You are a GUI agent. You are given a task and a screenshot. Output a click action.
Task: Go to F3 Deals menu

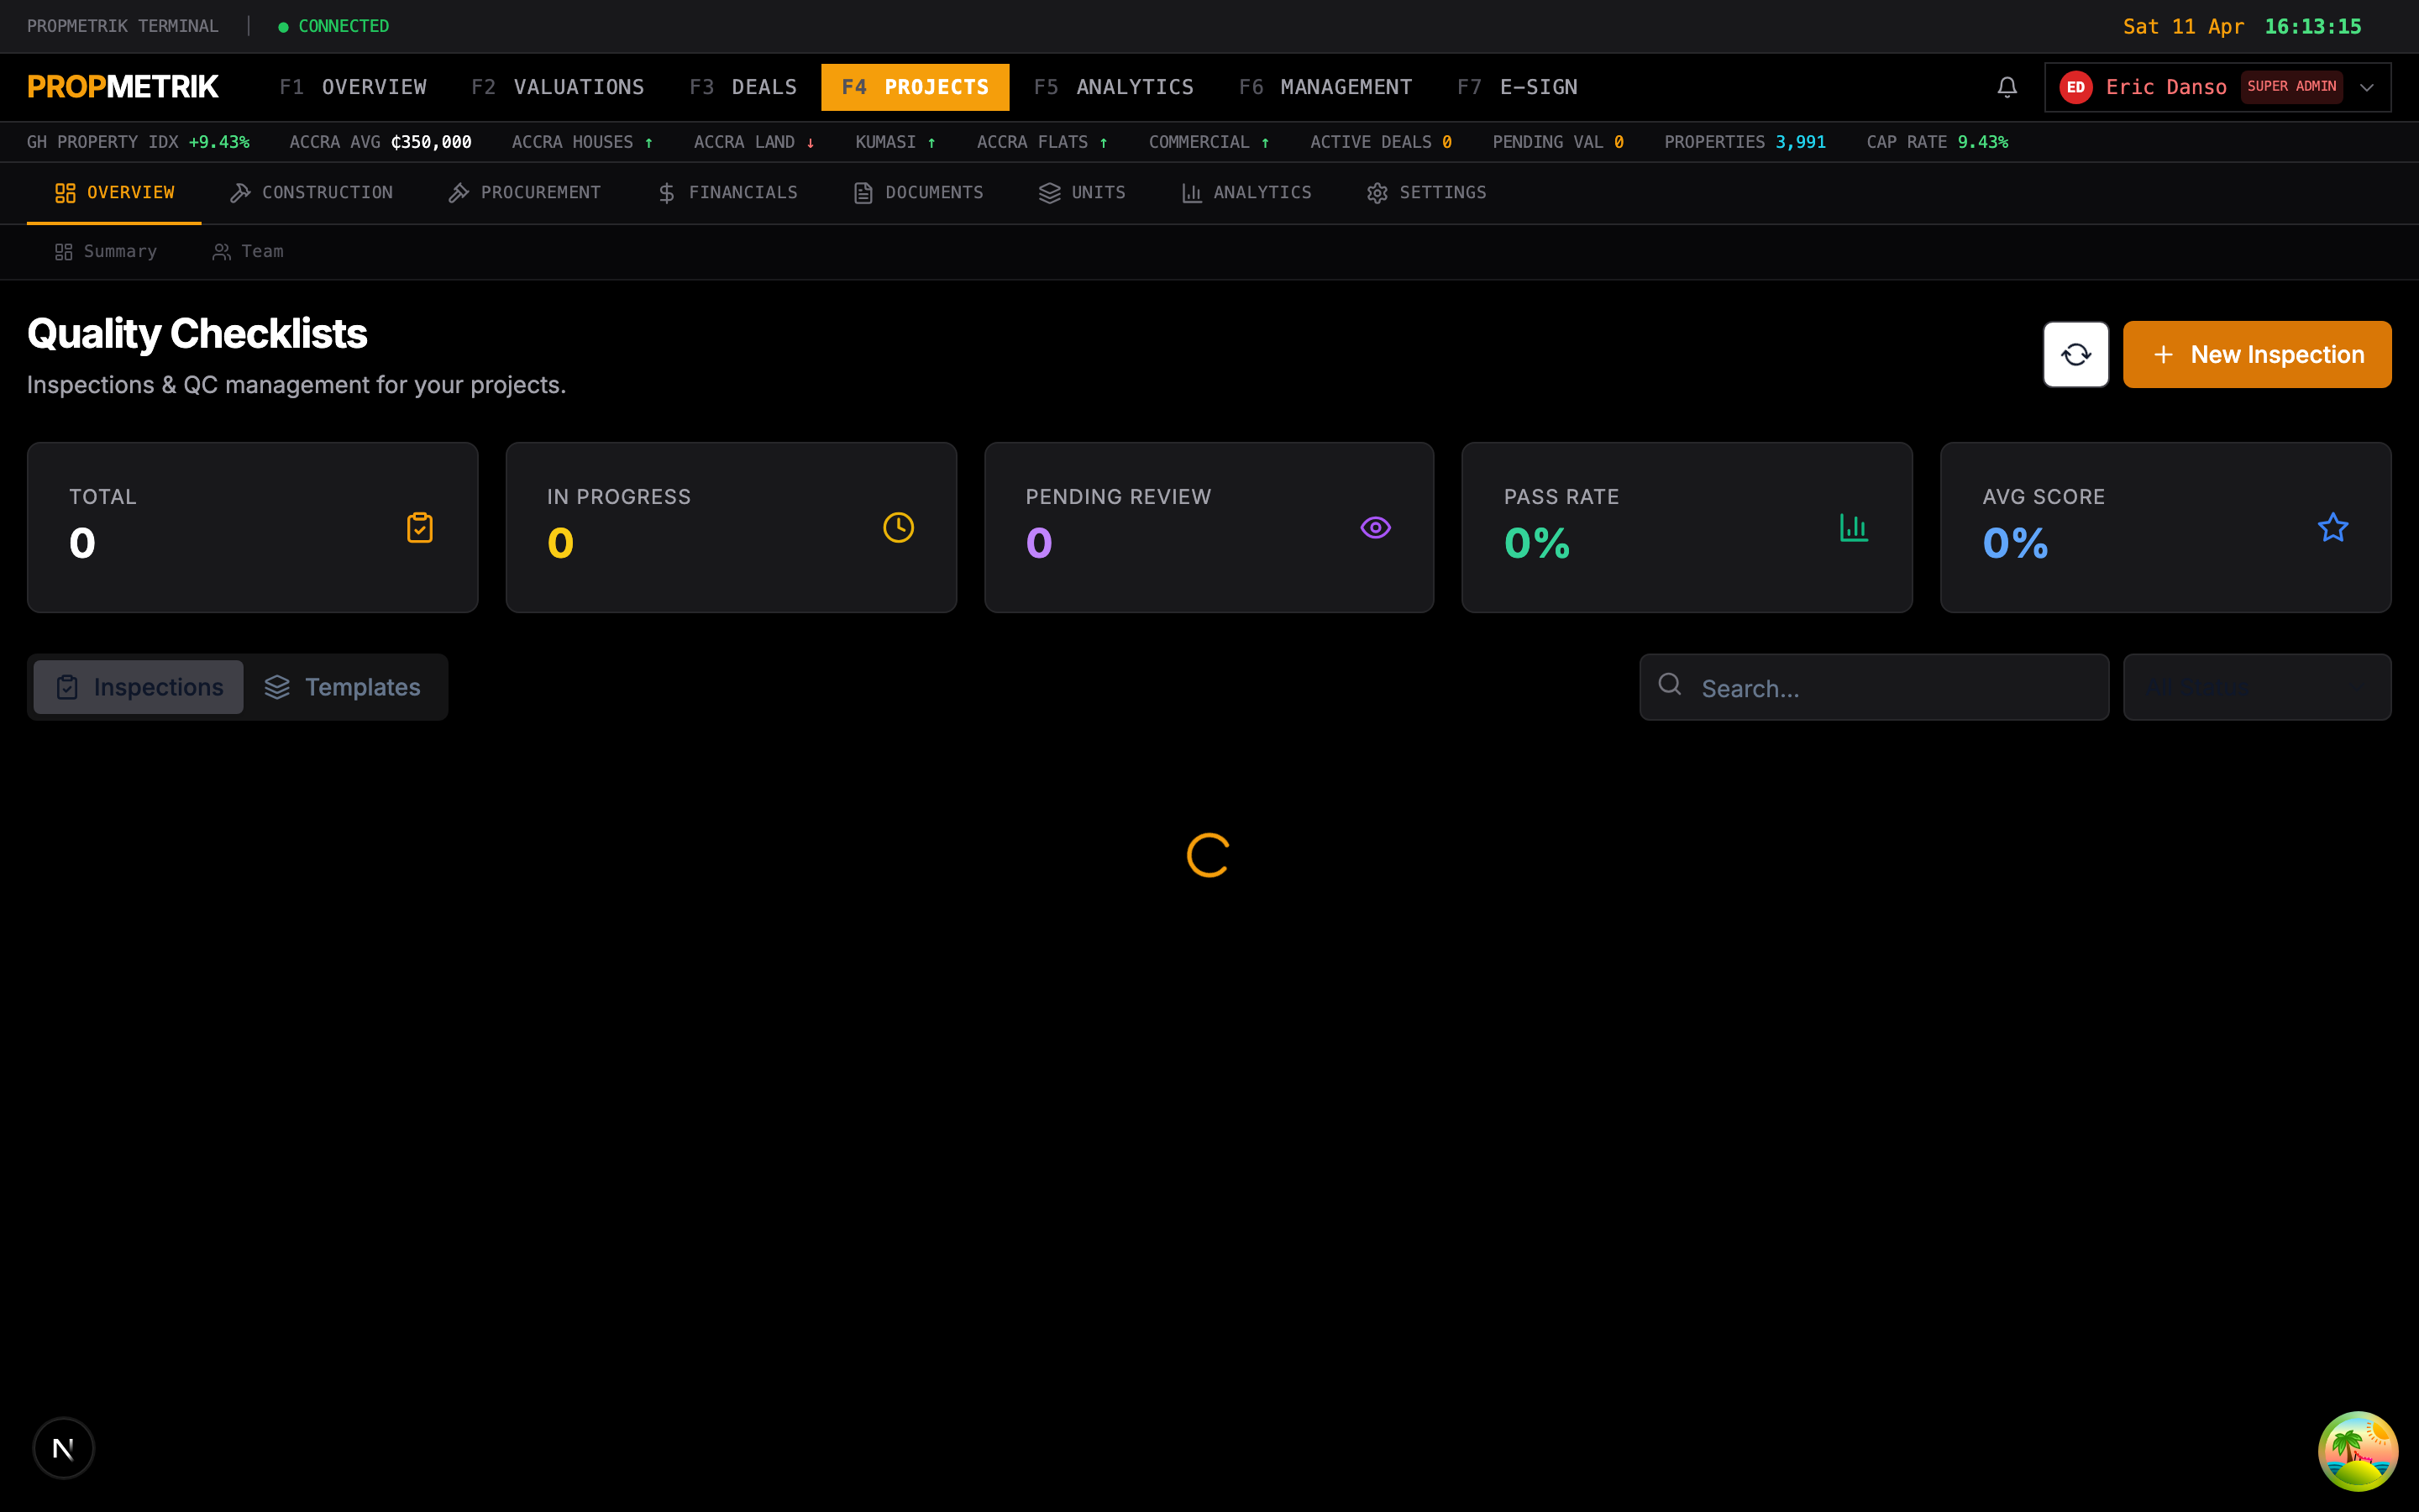click(x=742, y=87)
